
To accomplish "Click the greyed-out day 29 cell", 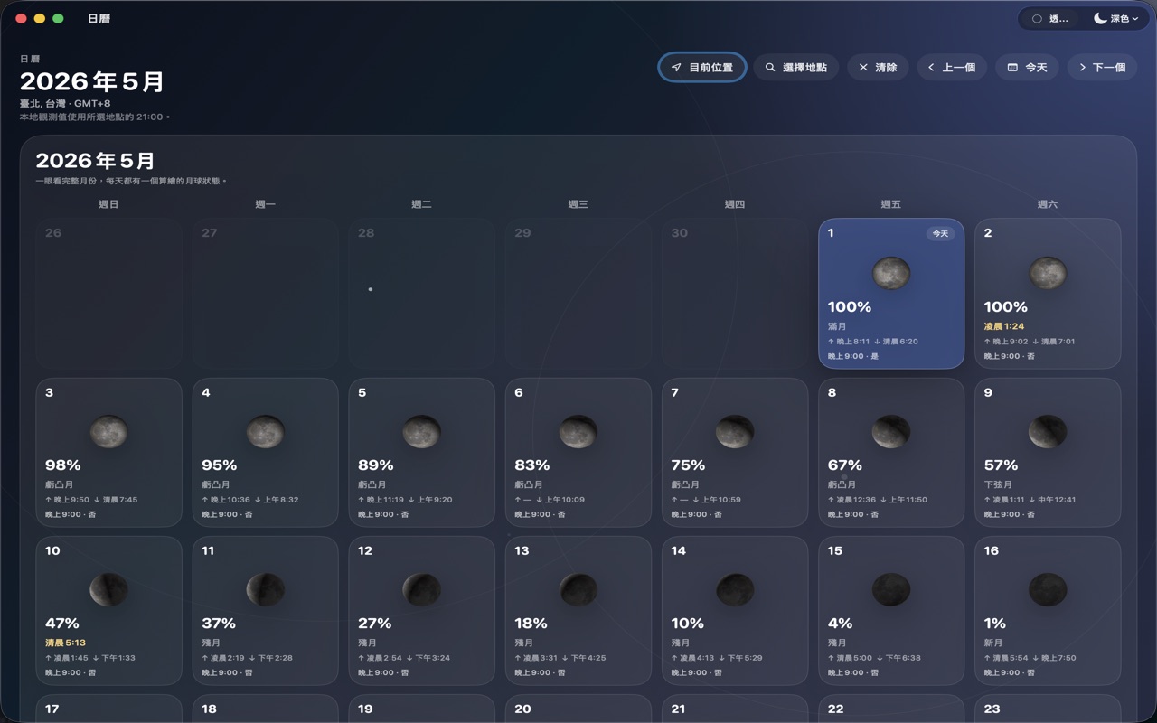I will 578,294.
